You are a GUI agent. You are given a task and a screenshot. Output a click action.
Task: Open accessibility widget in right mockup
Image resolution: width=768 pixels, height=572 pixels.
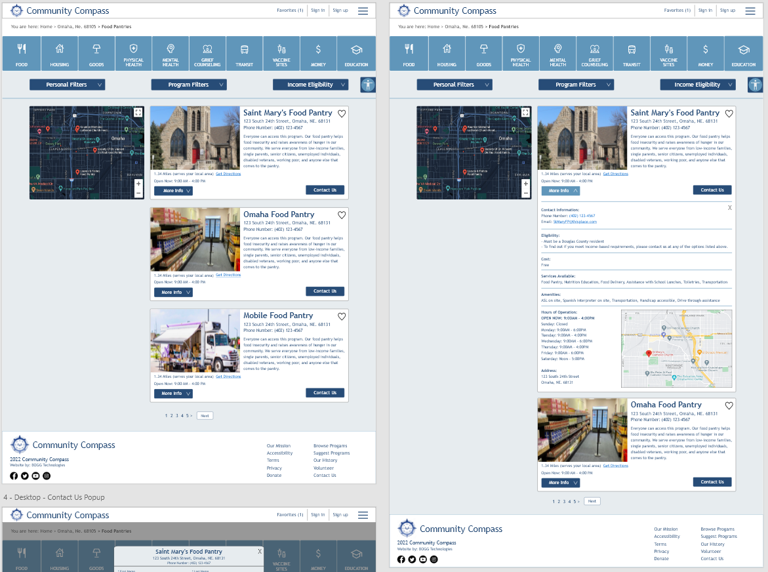756,85
